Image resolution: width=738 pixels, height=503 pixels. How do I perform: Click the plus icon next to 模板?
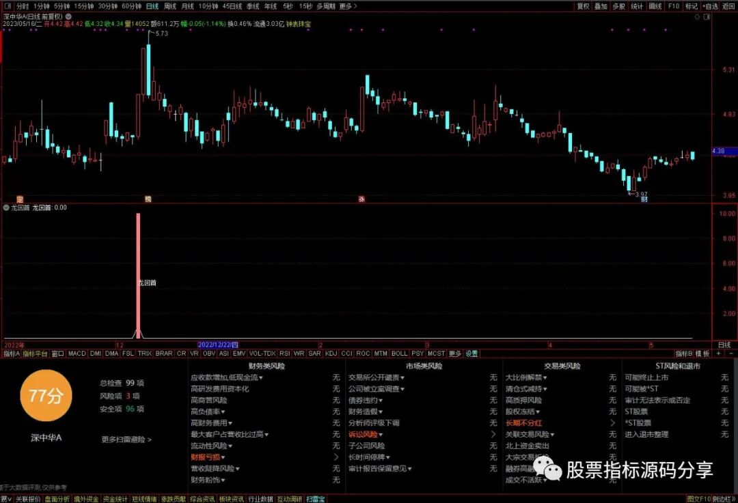coord(719,354)
